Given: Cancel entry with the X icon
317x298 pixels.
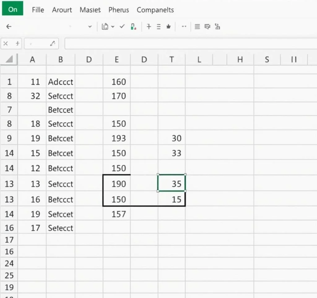Looking at the screenshot, I should click(6, 43).
